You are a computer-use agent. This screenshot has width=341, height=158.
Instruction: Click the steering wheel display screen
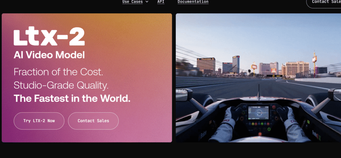click(259, 112)
